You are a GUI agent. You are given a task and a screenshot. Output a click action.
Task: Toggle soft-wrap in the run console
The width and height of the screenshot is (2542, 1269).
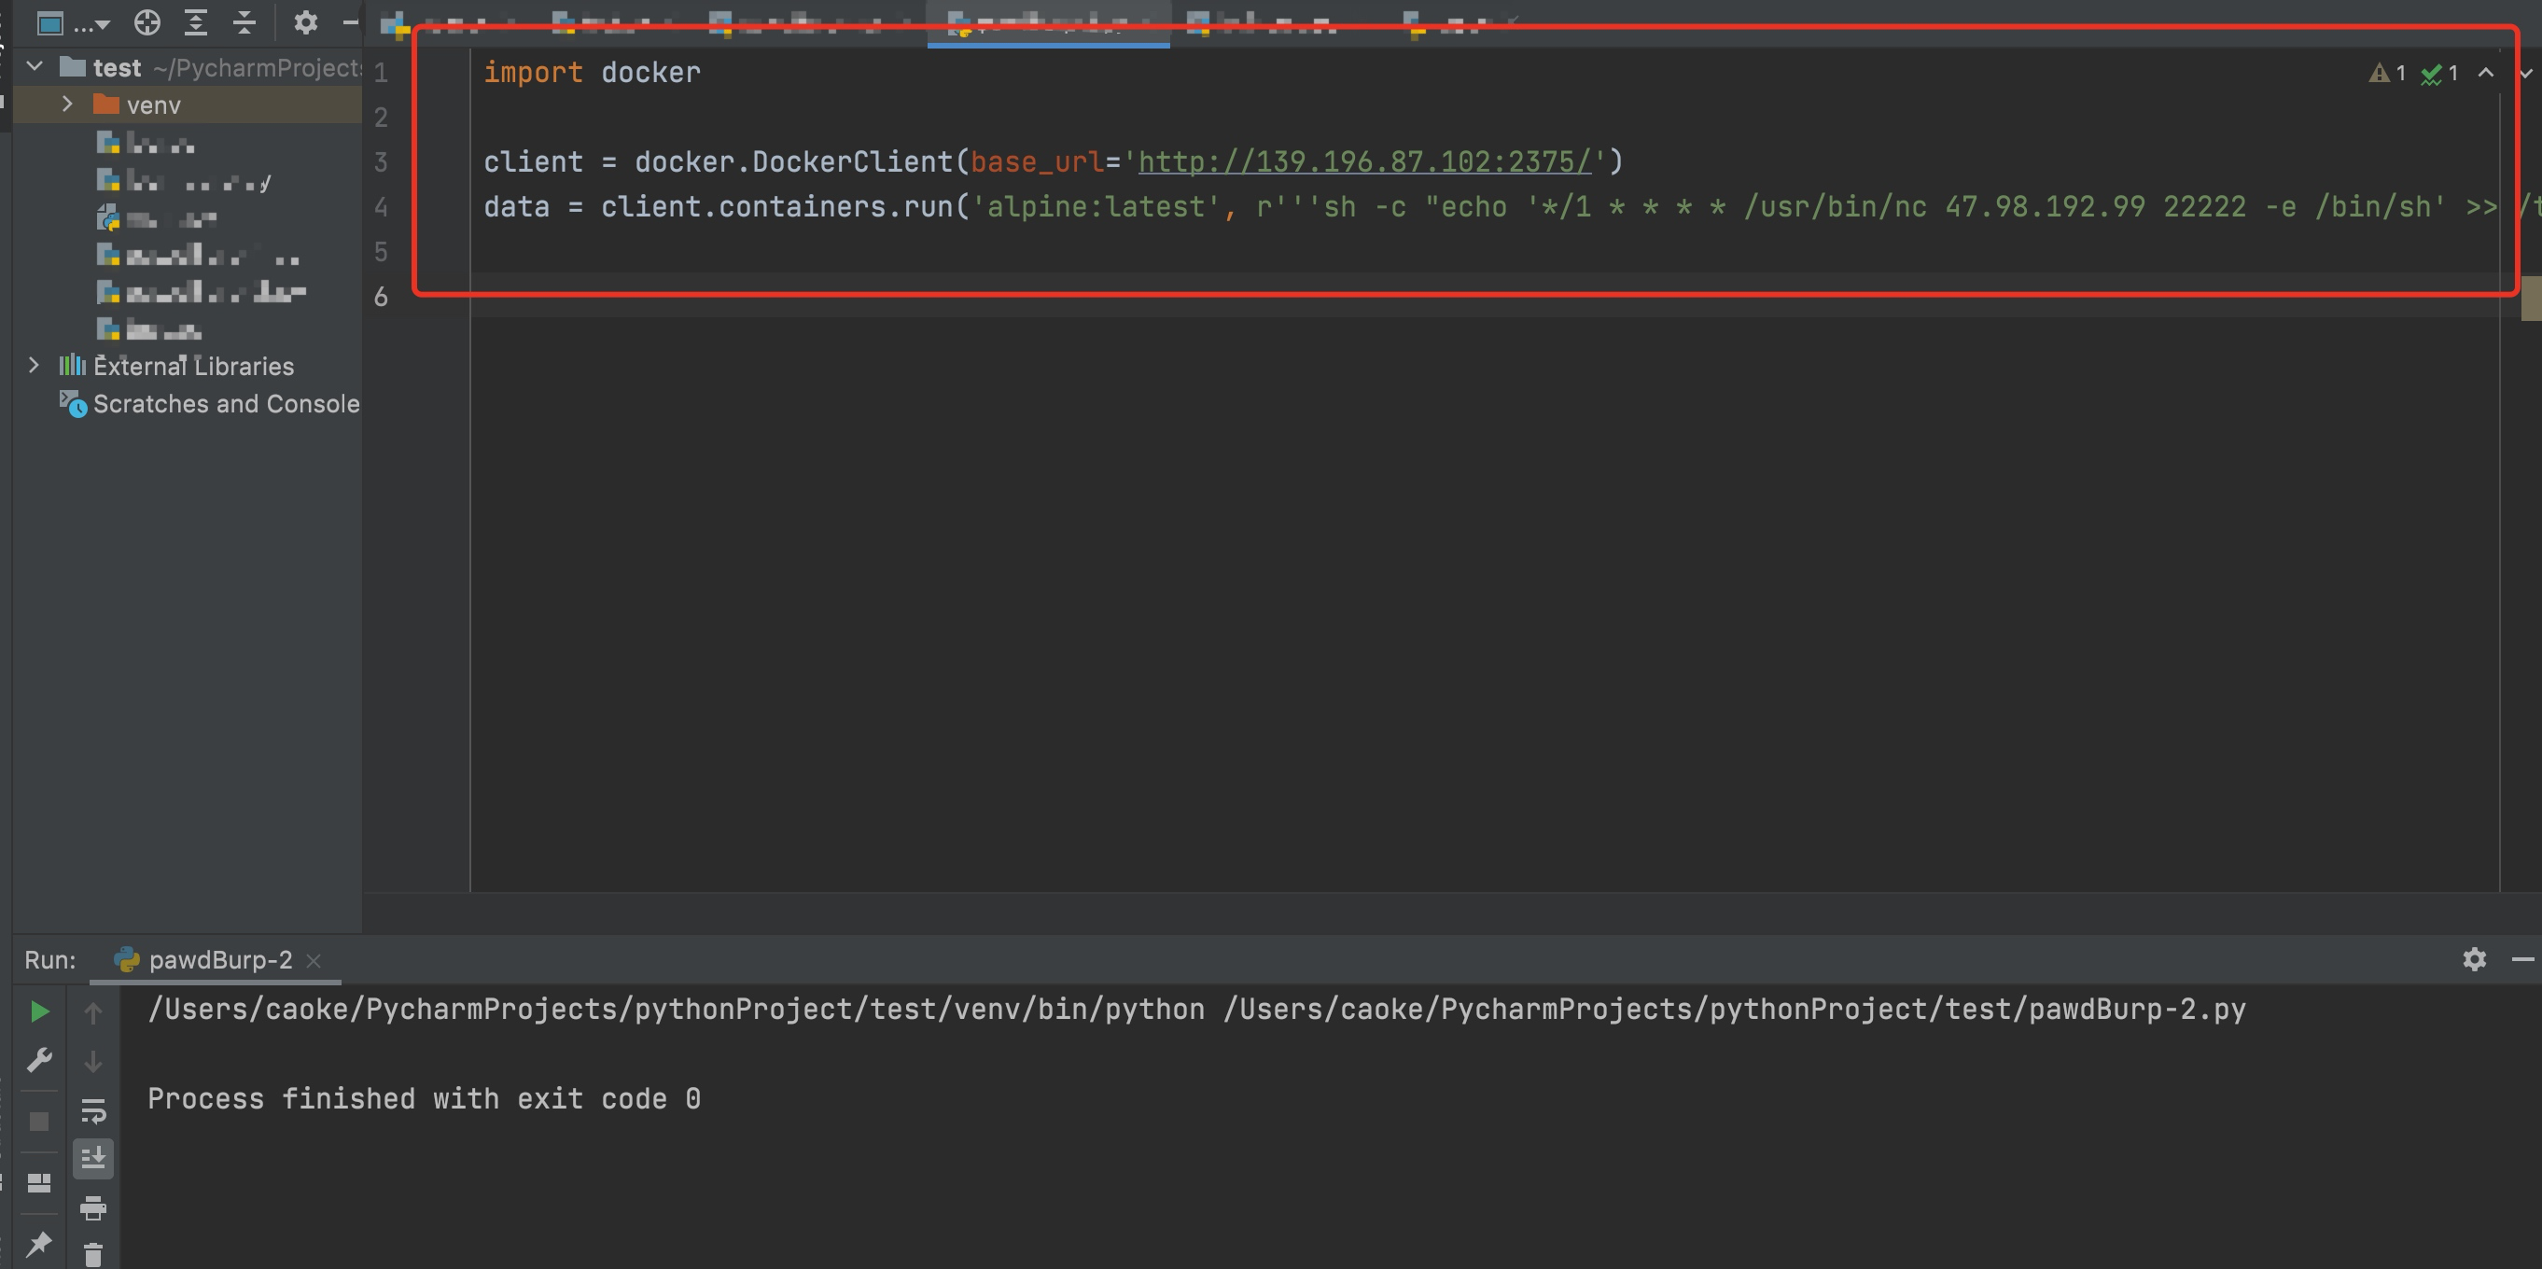click(93, 1110)
